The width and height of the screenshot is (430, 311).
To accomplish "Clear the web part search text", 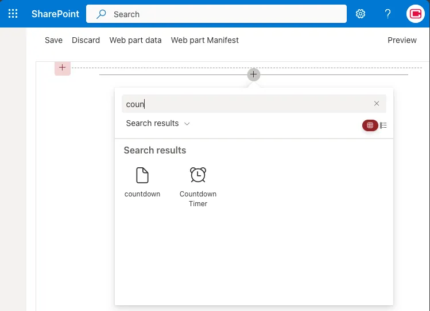I will tap(377, 104).
